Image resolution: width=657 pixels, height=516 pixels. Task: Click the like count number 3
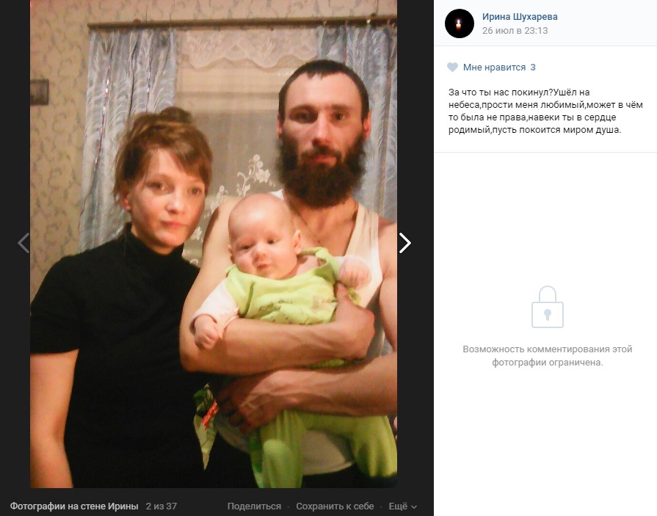[532, 68]
